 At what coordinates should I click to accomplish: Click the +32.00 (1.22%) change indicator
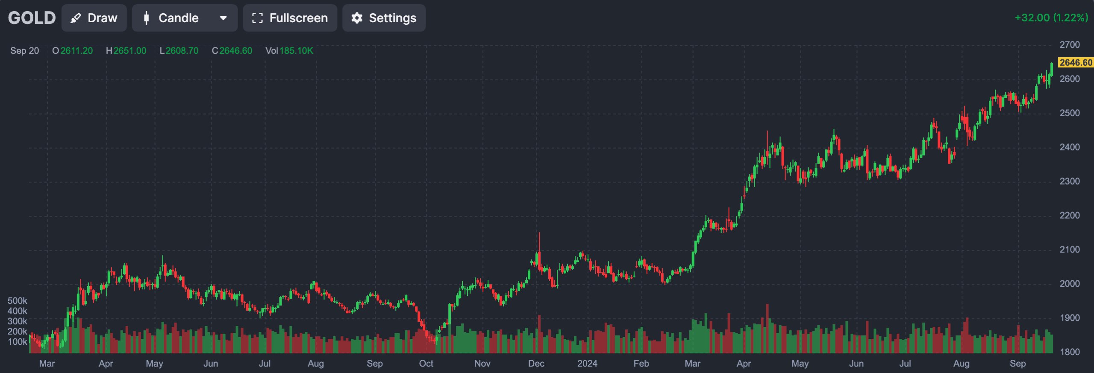point(1051,18)
